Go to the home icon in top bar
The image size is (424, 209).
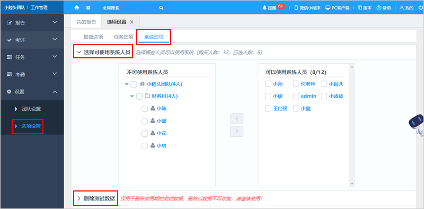[77, 8]
